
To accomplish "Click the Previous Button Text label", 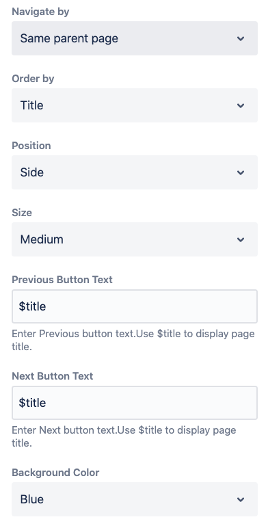I will point(62,280).
